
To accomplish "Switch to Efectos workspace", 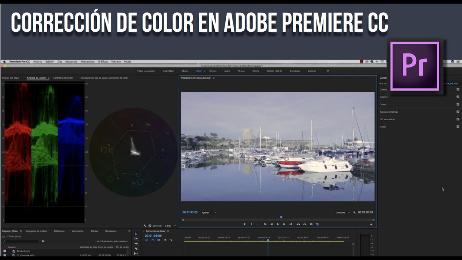I will (213, 71).
